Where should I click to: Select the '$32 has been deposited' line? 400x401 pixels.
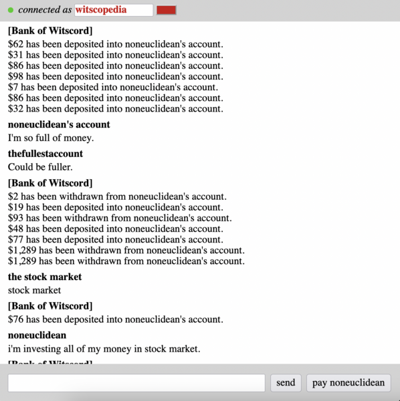[x=116, y=109]
